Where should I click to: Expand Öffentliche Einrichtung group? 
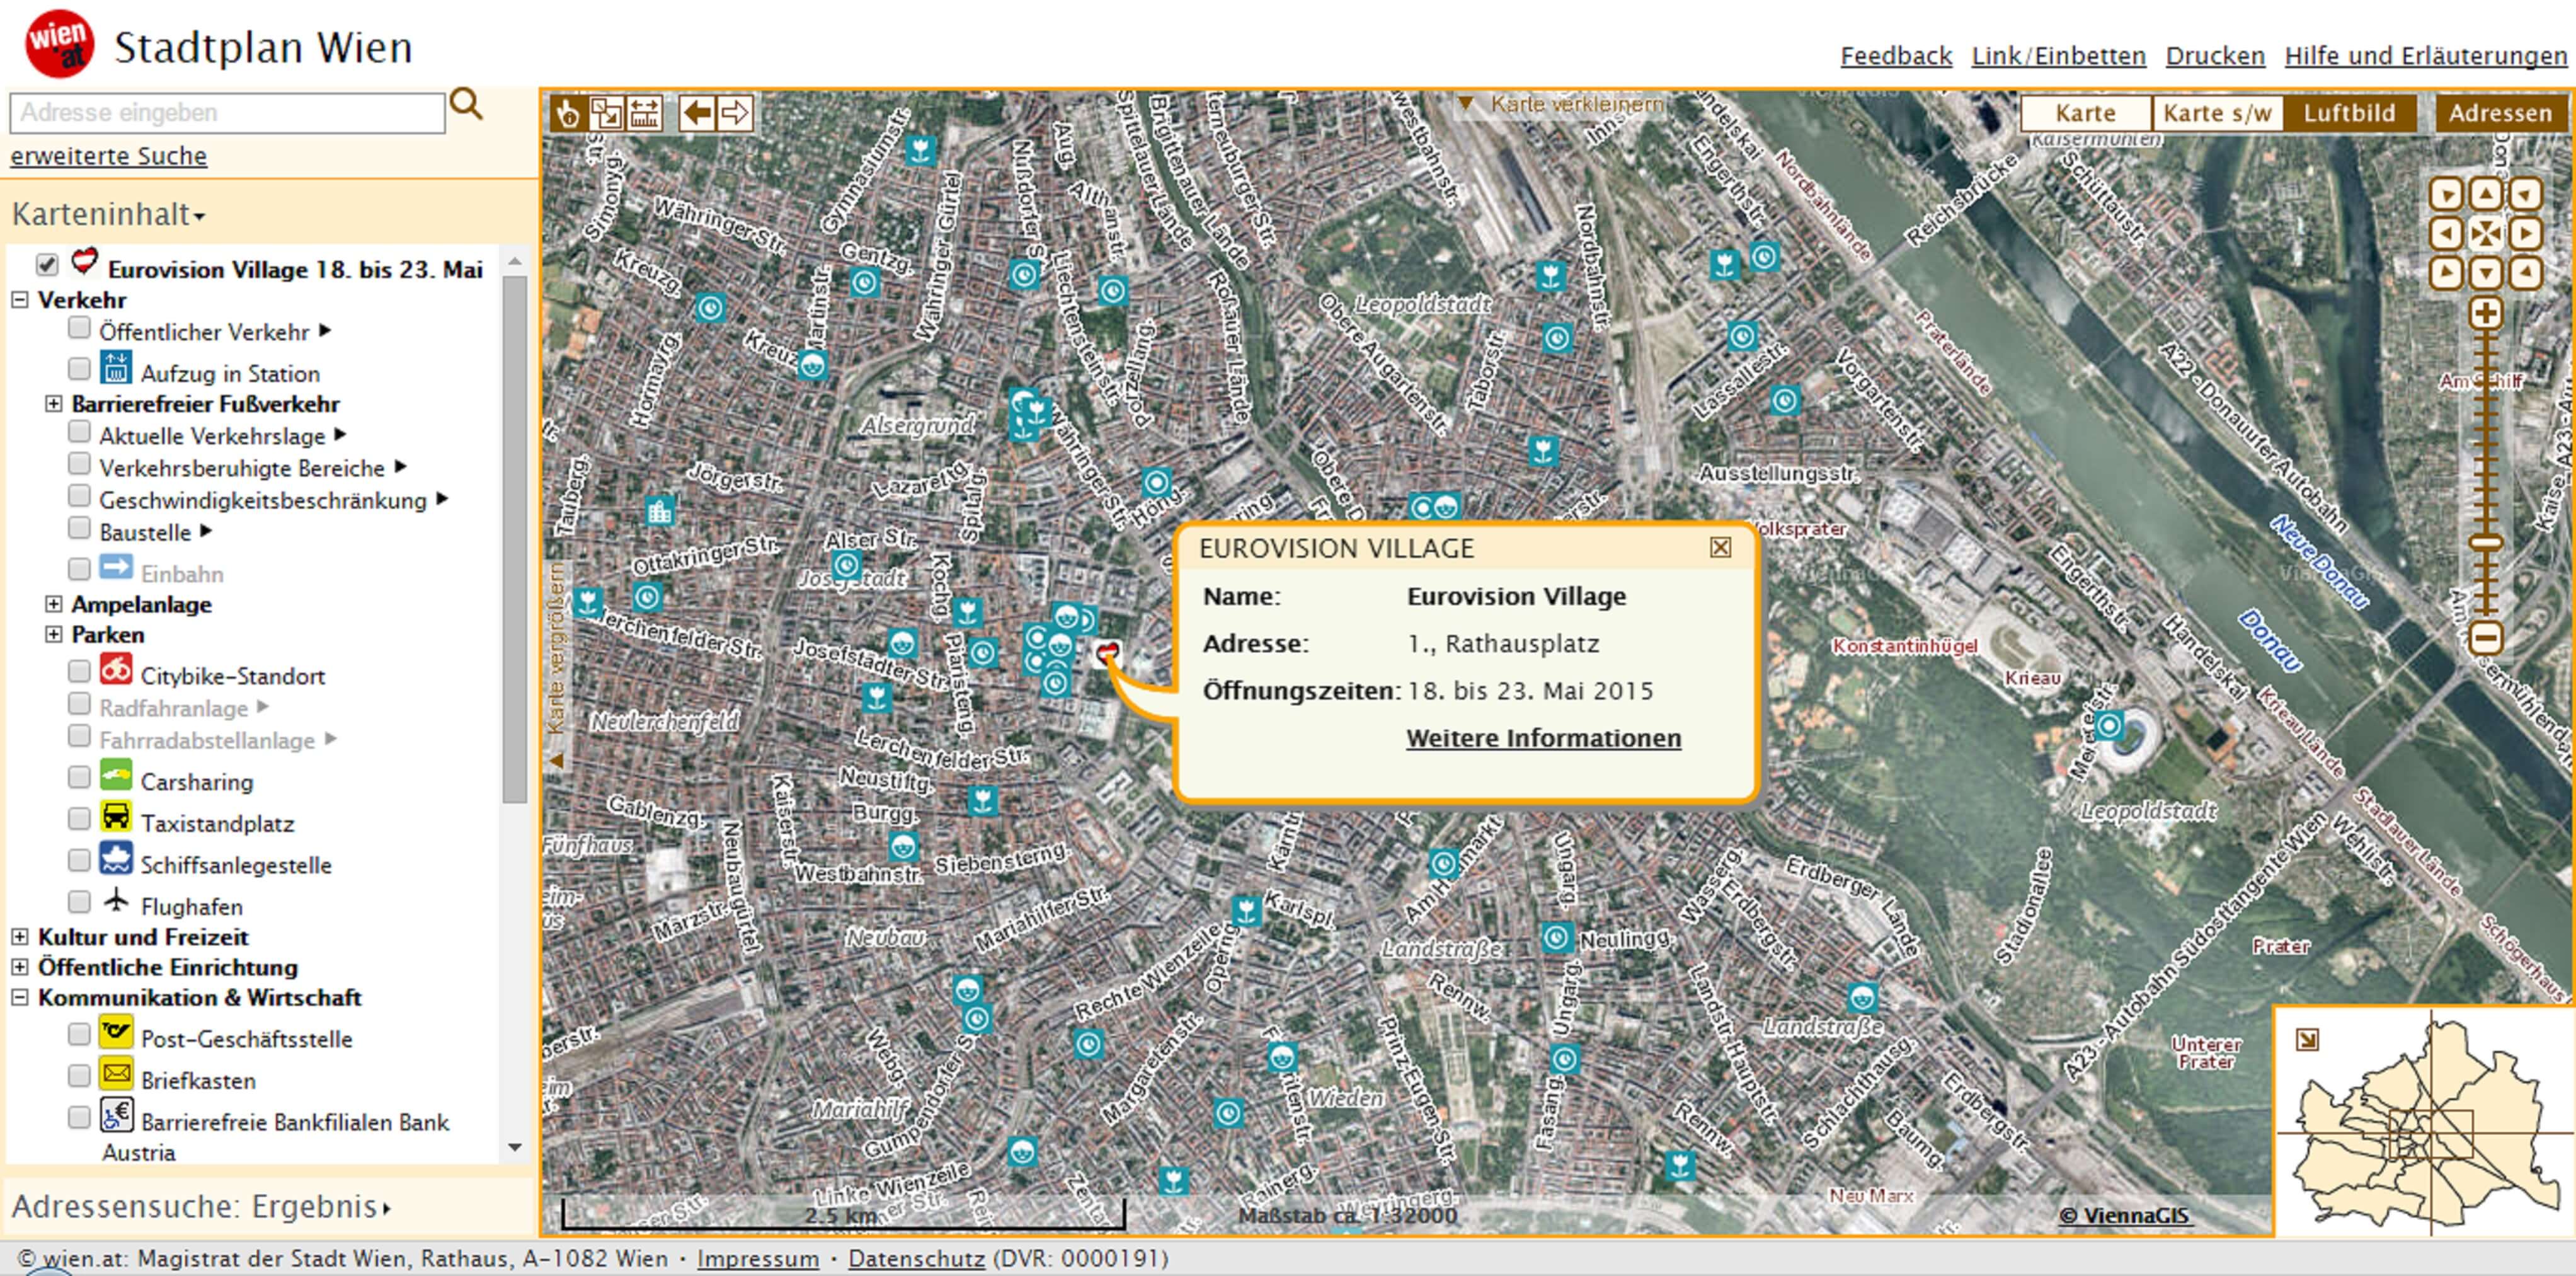point(19,967)
